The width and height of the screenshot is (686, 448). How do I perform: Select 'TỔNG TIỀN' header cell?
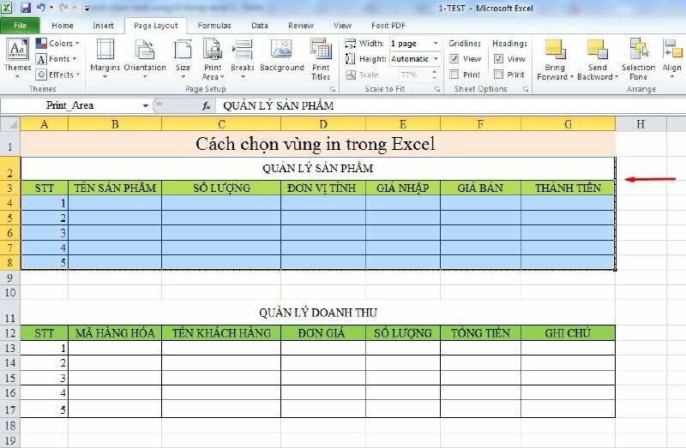(480, 333)
